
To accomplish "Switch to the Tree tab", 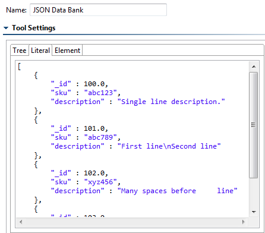I will coord(20,51).
